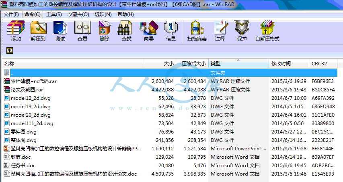Viewport: 343px width, 182px height.
Task: Click the icon of 零件建模+nc代码.rar
Action: (x=7, y=81)
